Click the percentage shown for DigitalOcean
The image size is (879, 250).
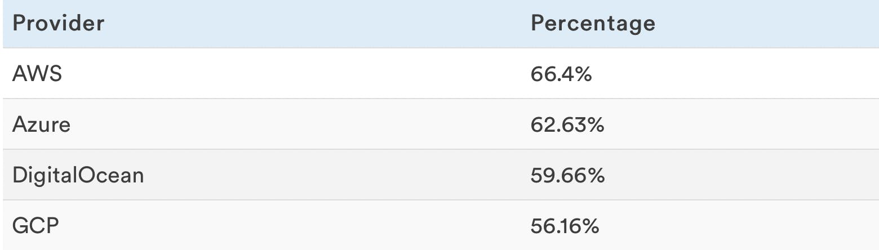click(567, 175)
